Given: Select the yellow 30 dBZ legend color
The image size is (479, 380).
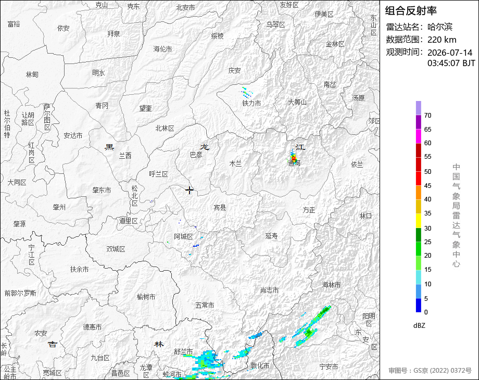Looking at the screenshot, I should (x=419, y=221).
